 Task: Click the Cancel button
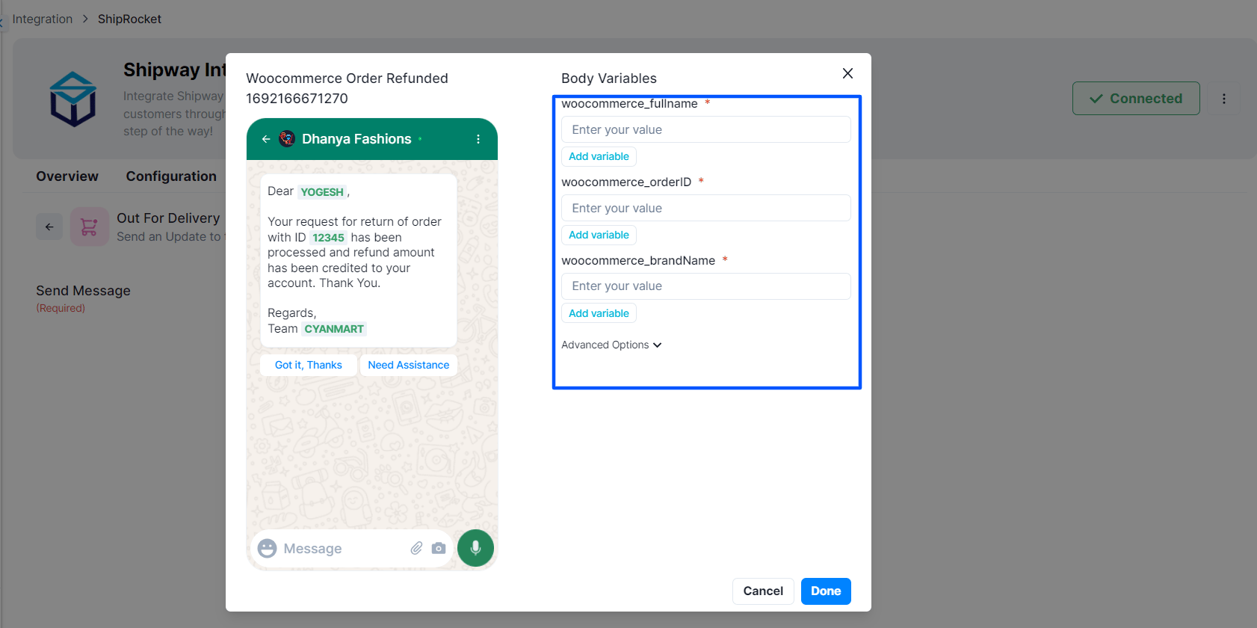coord(763,591)
